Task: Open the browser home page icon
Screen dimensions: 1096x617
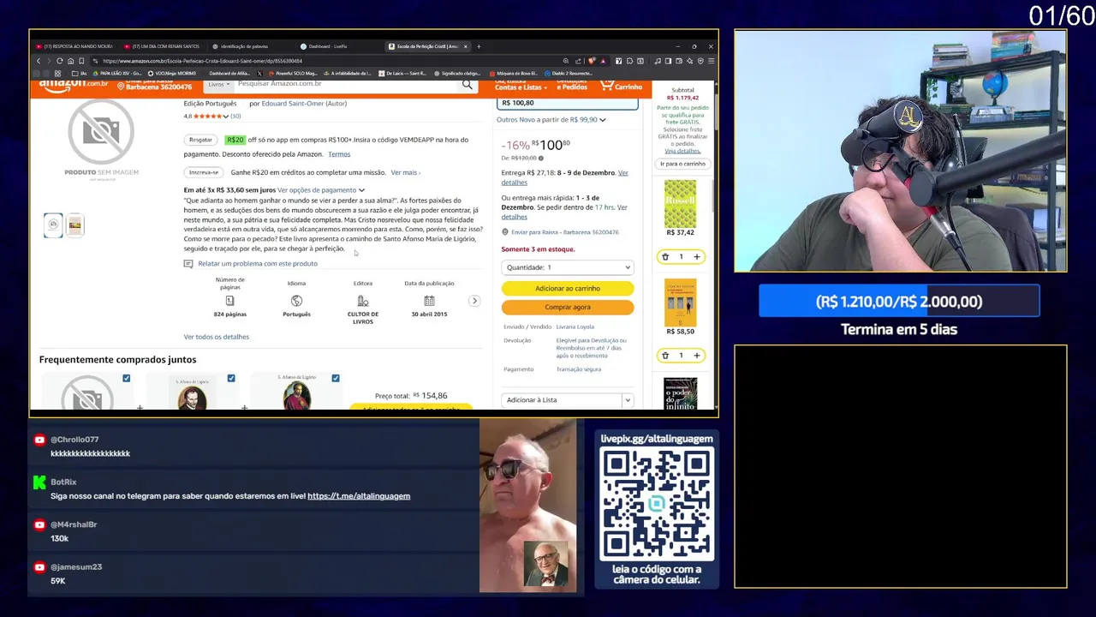Action: (x=70, y=61)
